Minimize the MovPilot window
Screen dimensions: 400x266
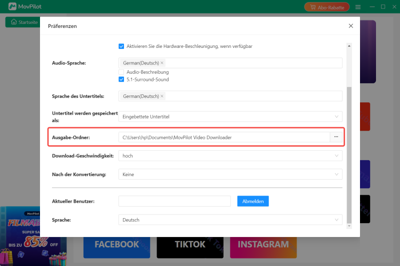(x=372, y=6)
